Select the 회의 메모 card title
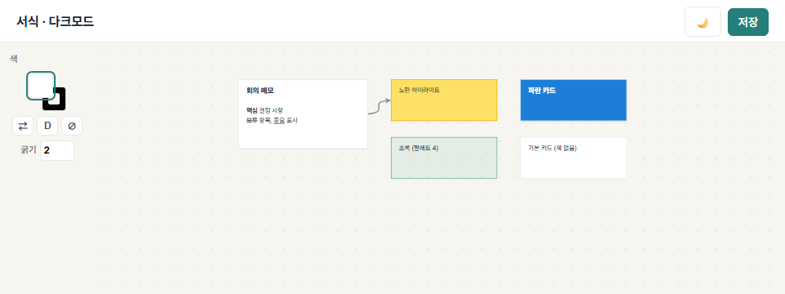 point(260,91)
